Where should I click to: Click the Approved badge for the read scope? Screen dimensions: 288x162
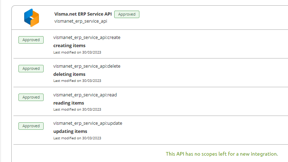[x=31, y=97]
